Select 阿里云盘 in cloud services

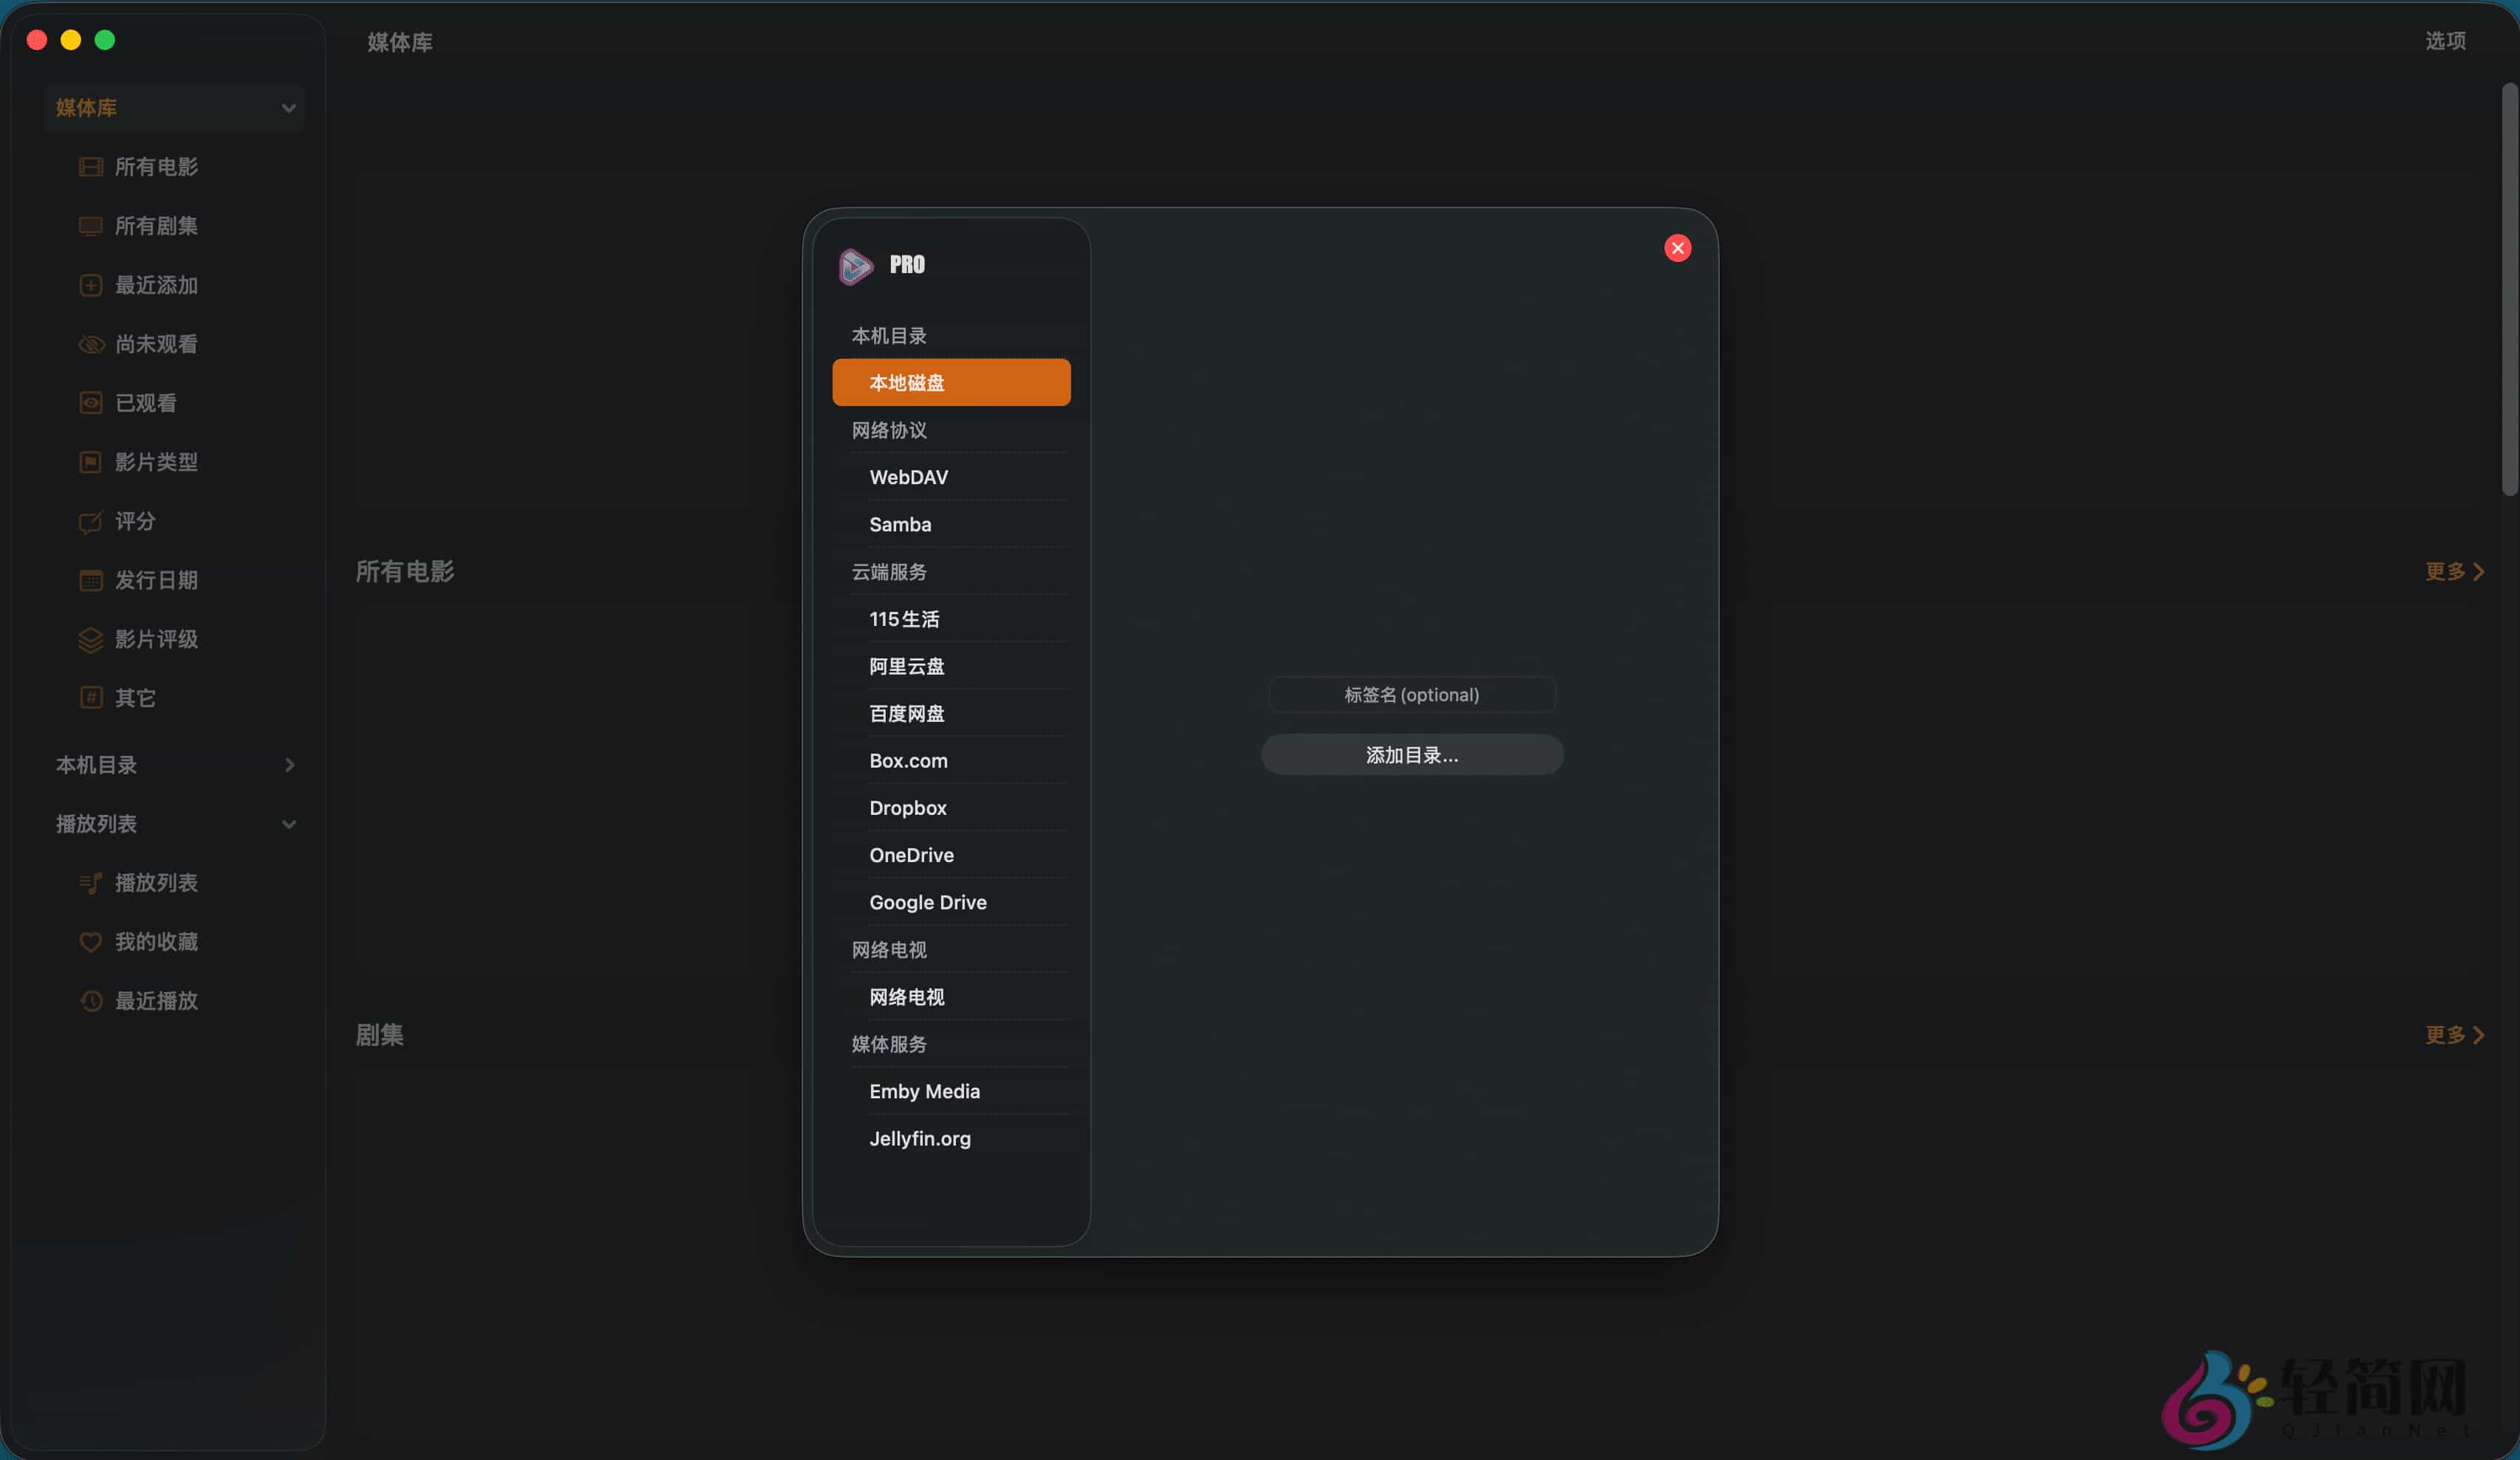tap(906, 666)
